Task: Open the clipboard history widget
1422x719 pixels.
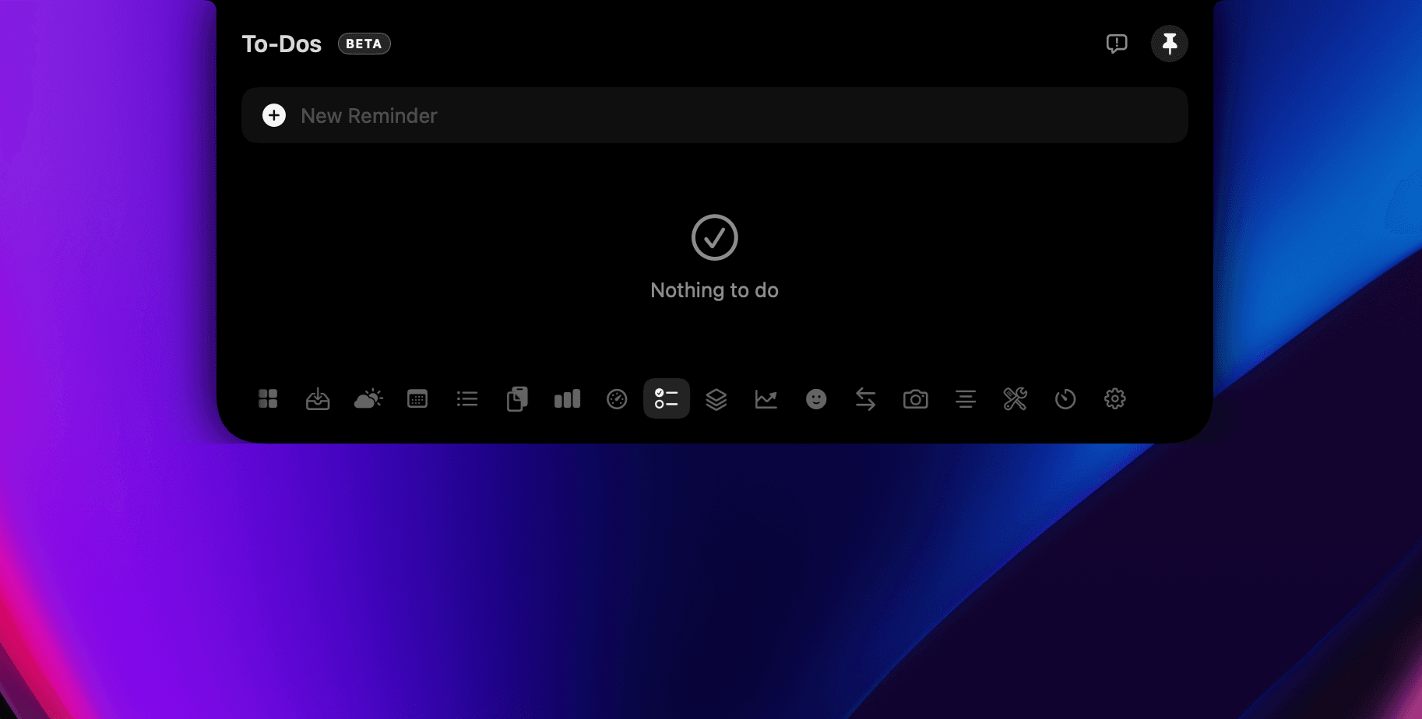Action: 517,399
